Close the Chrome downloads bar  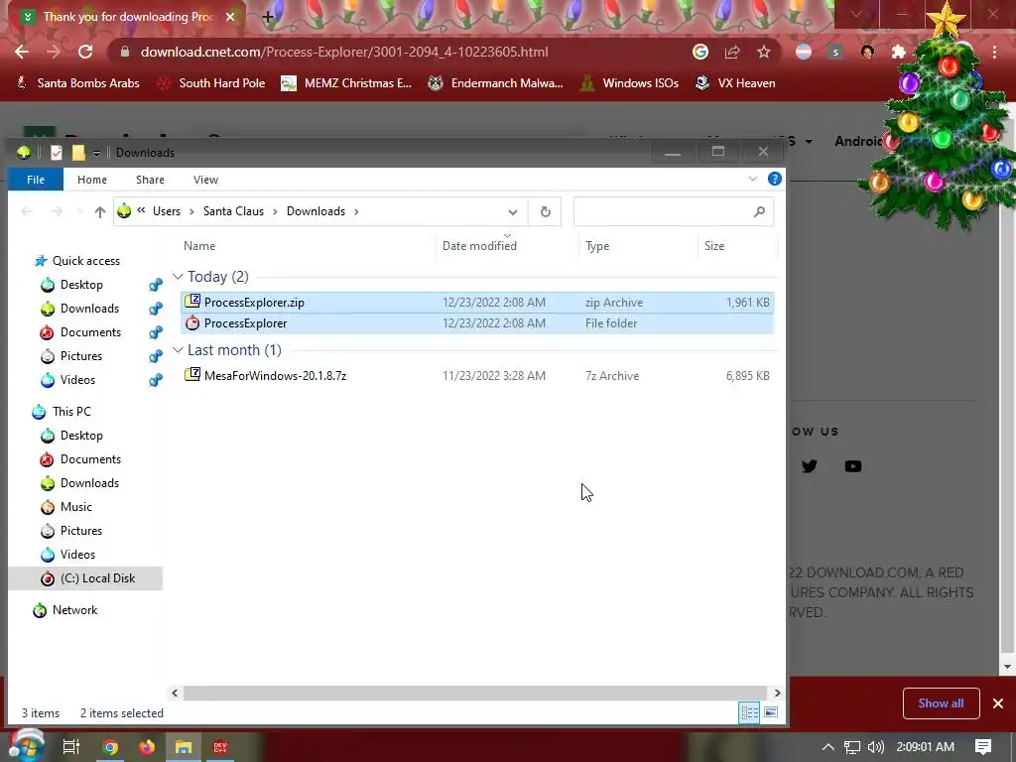point(998,703)
